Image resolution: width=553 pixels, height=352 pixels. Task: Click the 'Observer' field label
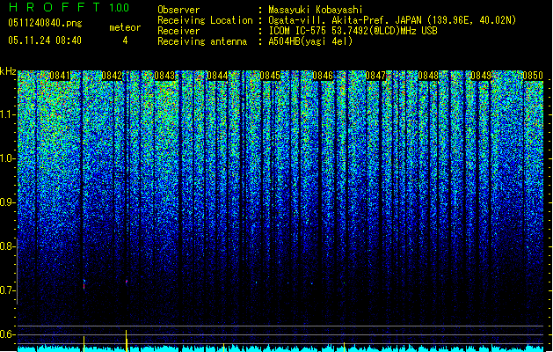point(178,10)
